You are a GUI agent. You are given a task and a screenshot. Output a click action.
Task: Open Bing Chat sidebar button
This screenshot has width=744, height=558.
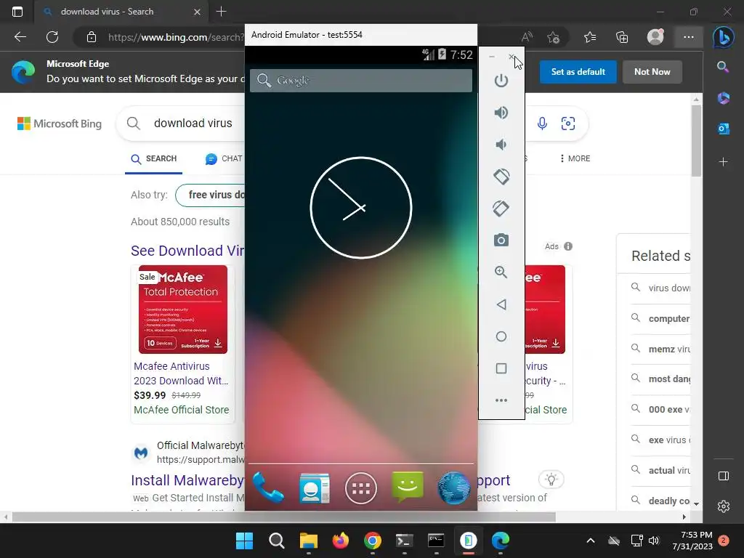(x=723, y=37)
